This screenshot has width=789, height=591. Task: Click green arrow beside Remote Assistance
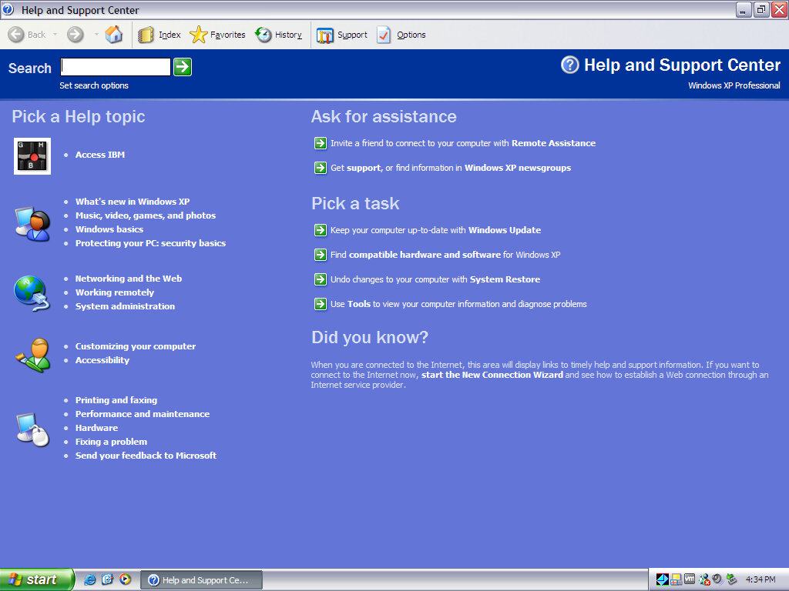coord(321,143)
